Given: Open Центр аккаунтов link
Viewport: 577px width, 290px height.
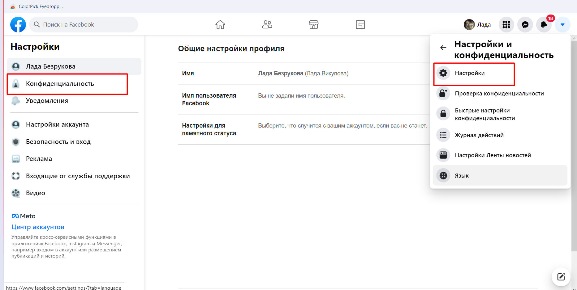Looking at the screenshot, I should pos(38,227).
